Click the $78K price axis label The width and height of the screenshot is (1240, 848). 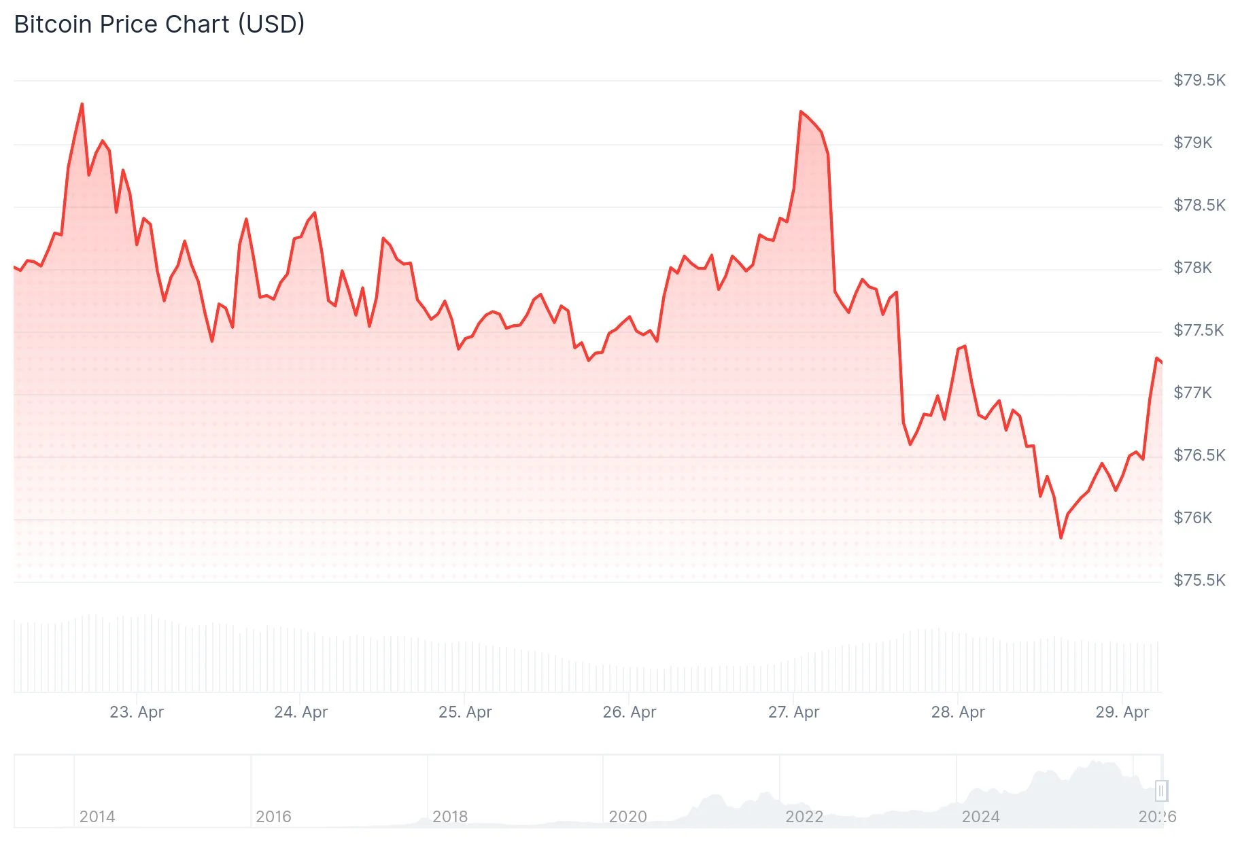(x=1192, y=268)
